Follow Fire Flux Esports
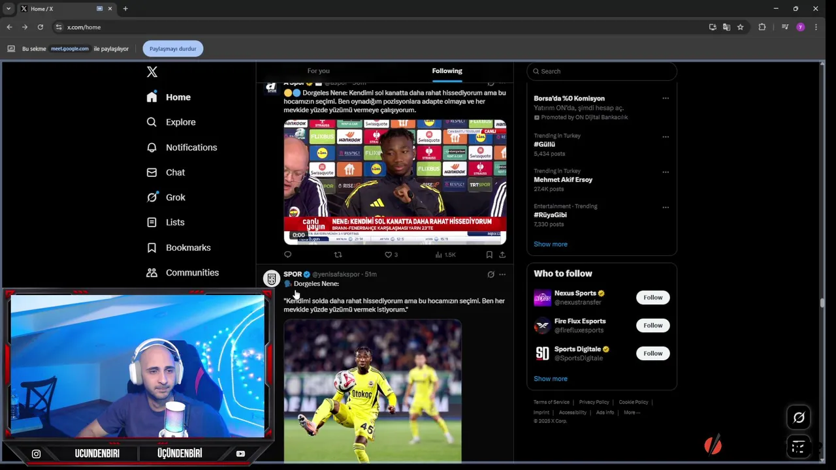Screen dimensions: 836x470 652,325
